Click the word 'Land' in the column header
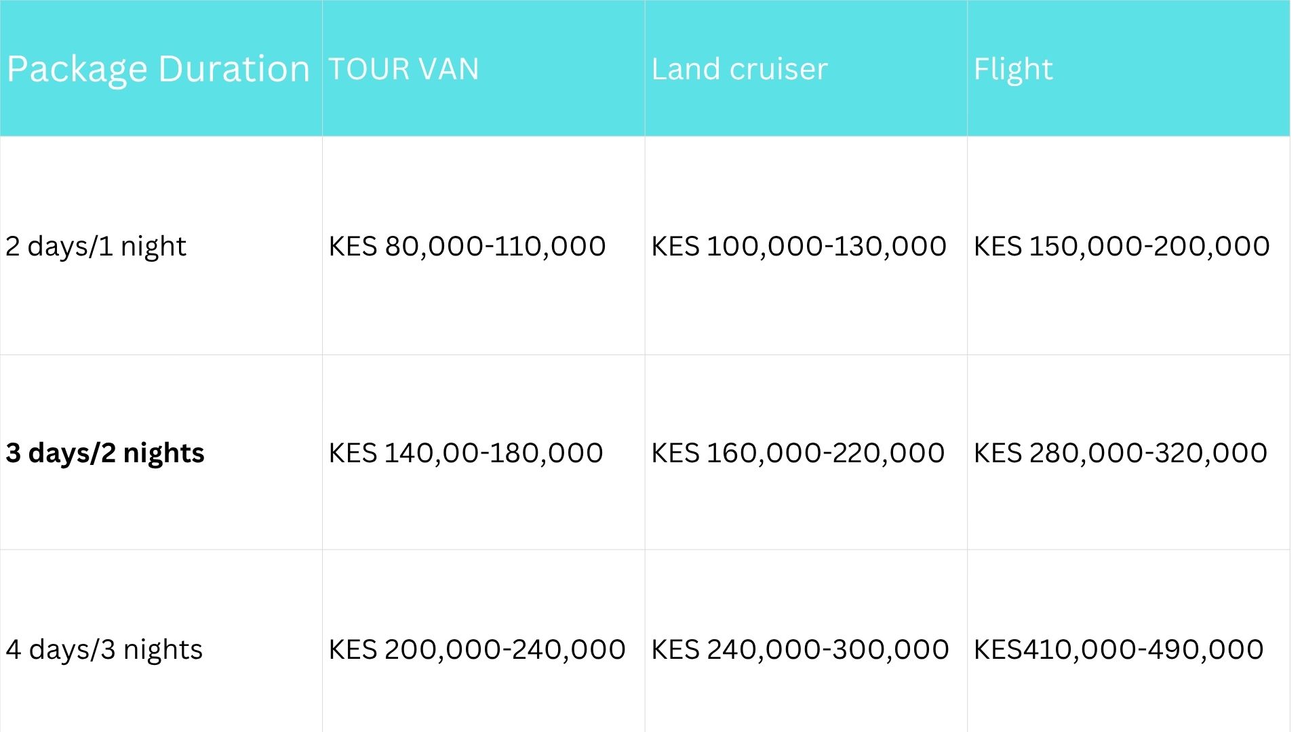Image resolution: width=1302 pixels, height=732 pixels. pos(685,69)
